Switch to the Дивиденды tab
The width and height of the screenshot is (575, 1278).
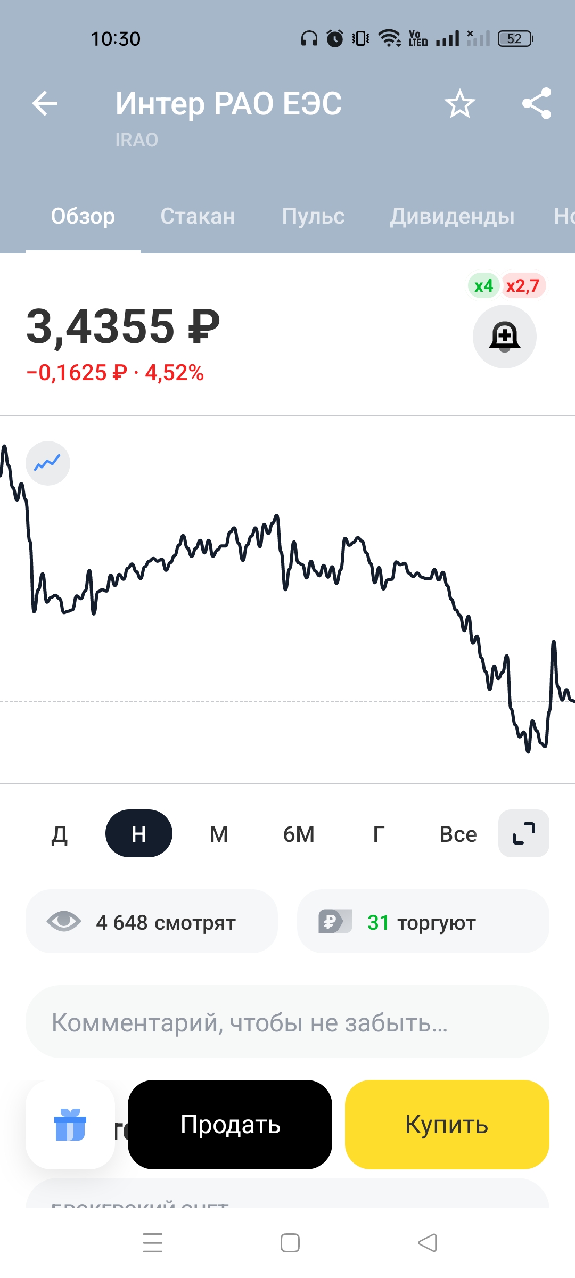point(452,216)
